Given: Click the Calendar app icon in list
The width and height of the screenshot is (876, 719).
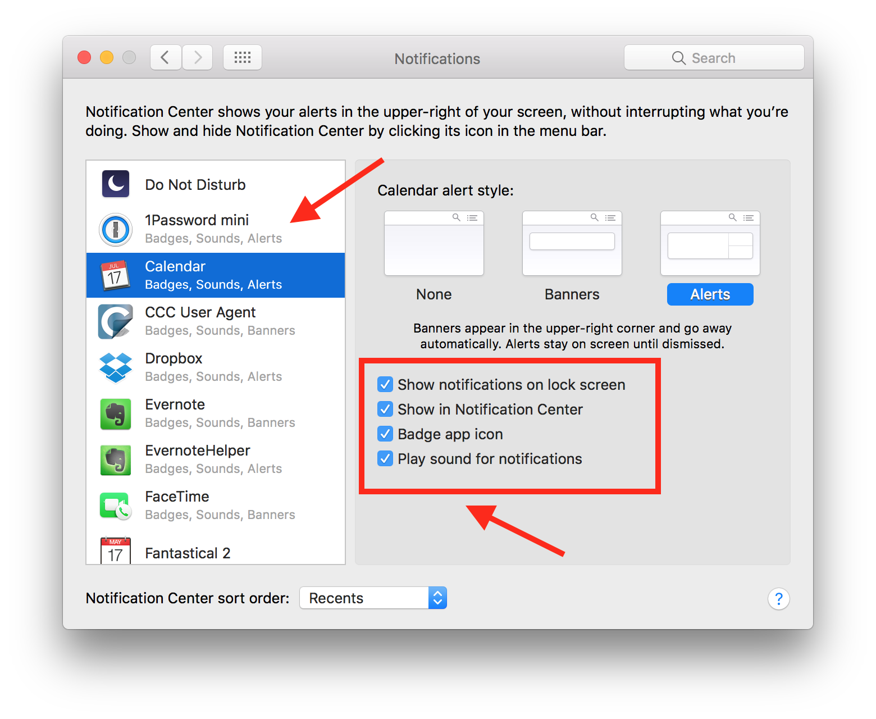Looking at the screenshot, I should [115, 275].
